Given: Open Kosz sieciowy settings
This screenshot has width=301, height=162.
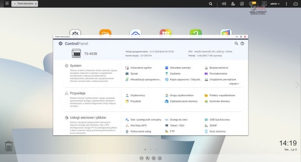Looking at the screenshot, I should point(215,132).
